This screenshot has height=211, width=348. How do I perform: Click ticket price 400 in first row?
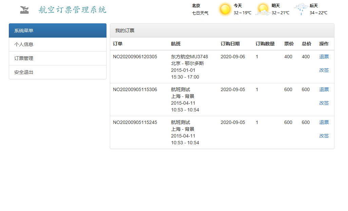click(x=288, y=57)
